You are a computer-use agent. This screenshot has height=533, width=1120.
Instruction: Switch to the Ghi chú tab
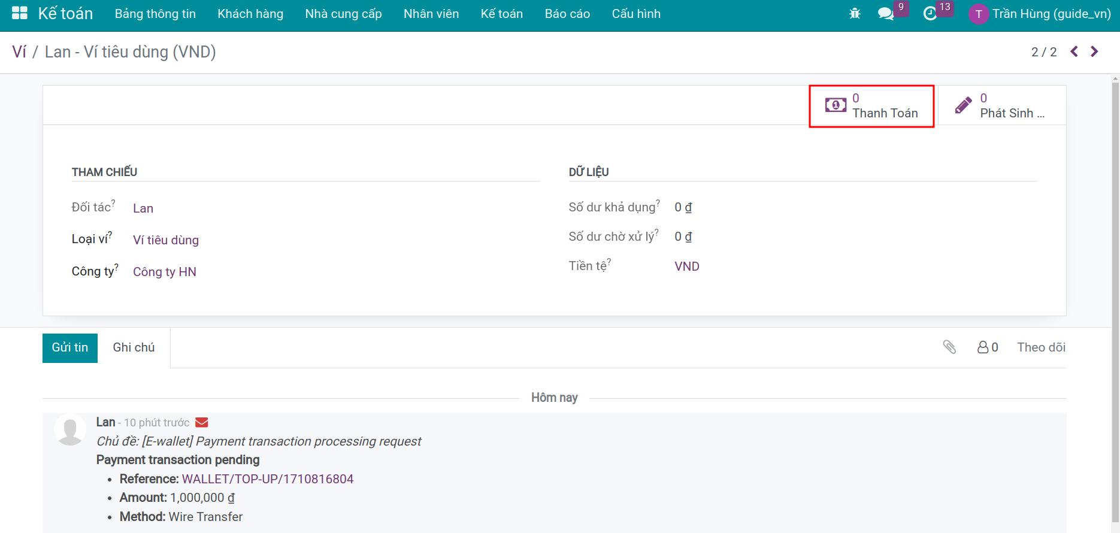coord(134,347)
